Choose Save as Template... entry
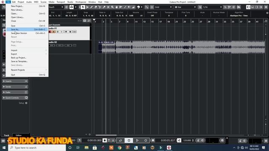The width and height of the screenshot is (269, 151). (27, 61)
